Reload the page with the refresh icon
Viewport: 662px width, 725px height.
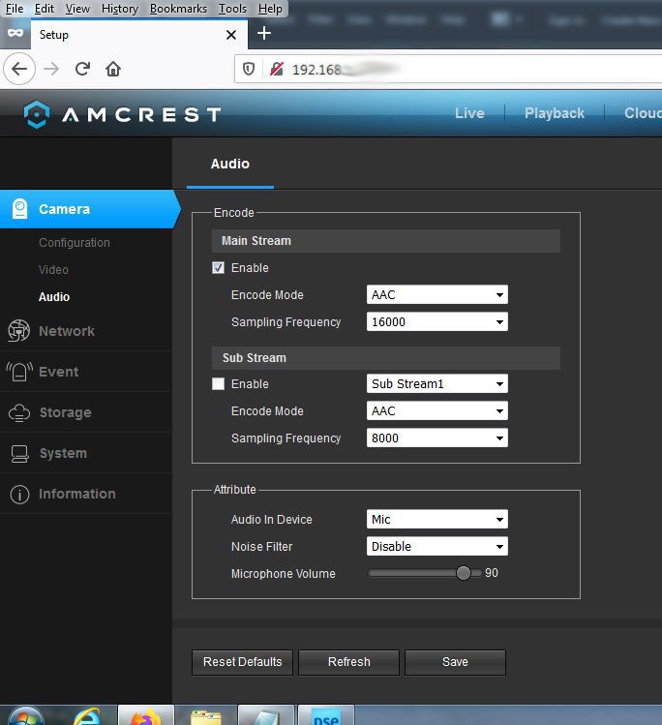(82, 69)
